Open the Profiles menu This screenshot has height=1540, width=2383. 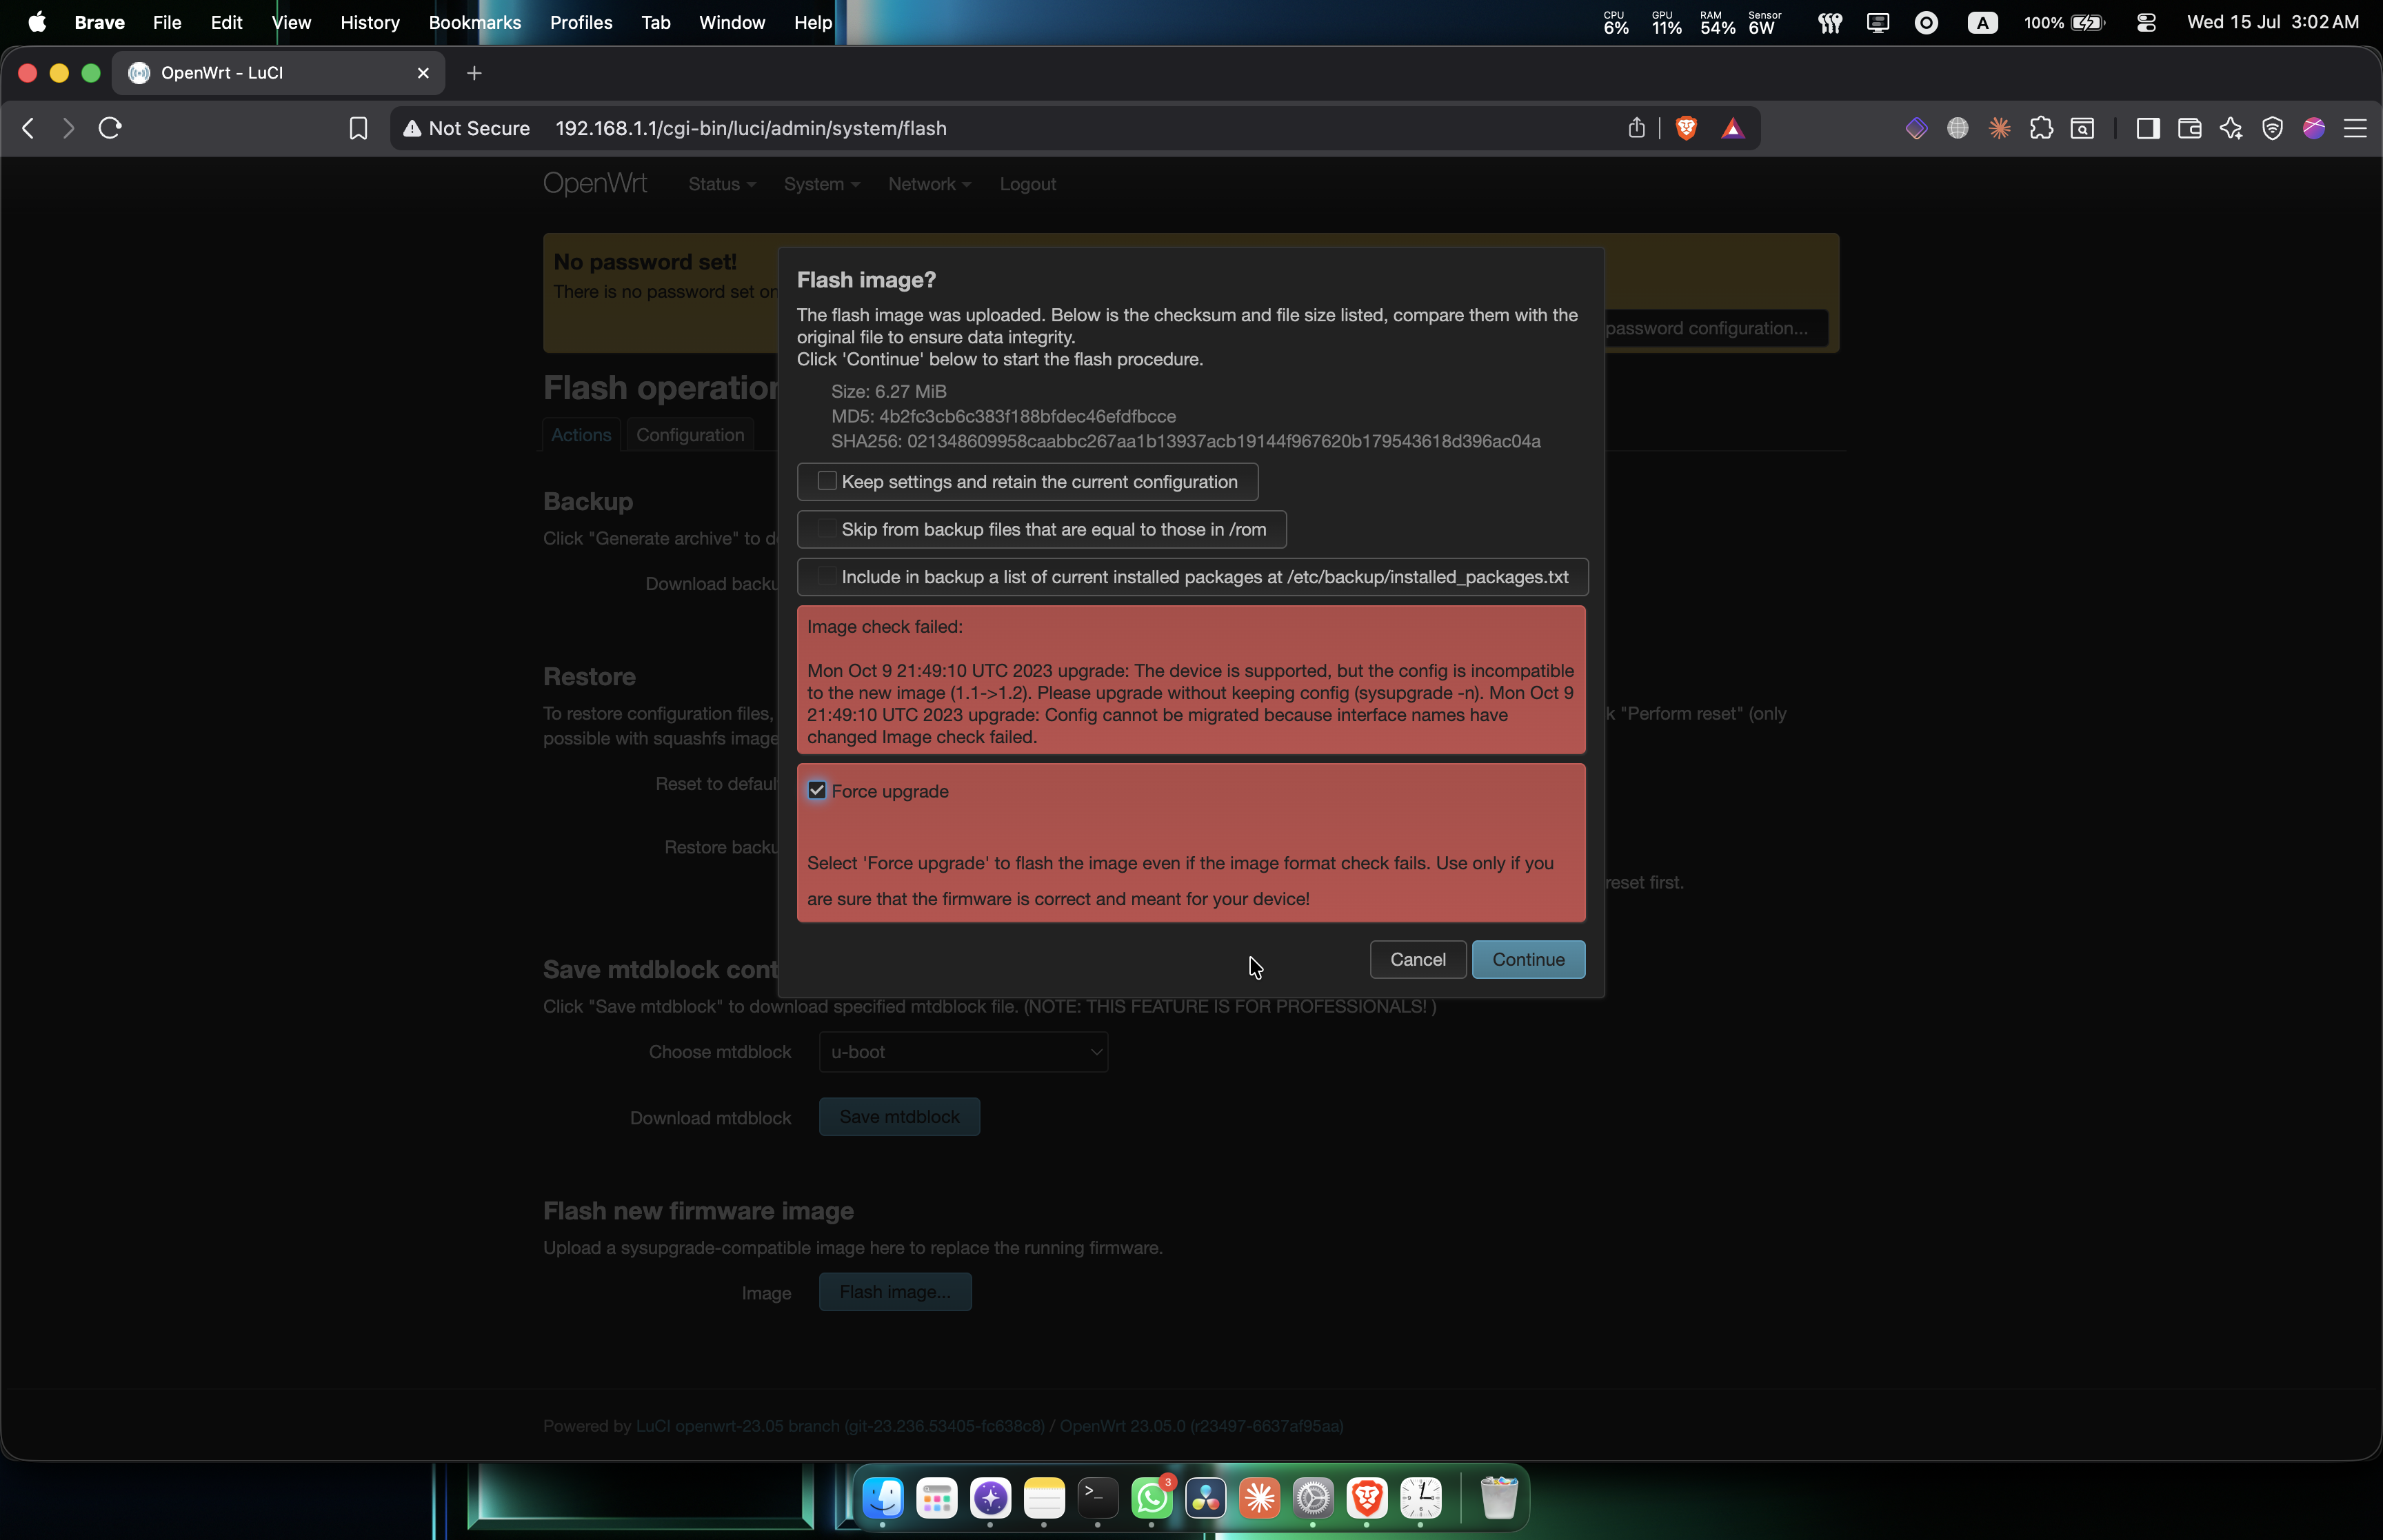tap(581, 22)
